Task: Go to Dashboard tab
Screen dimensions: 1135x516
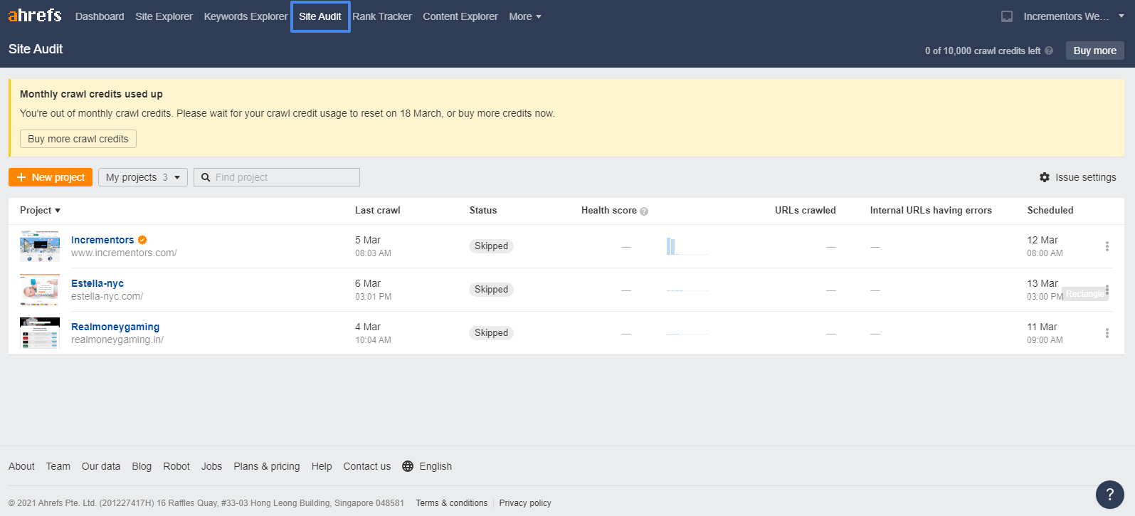Action: (100, 16)
